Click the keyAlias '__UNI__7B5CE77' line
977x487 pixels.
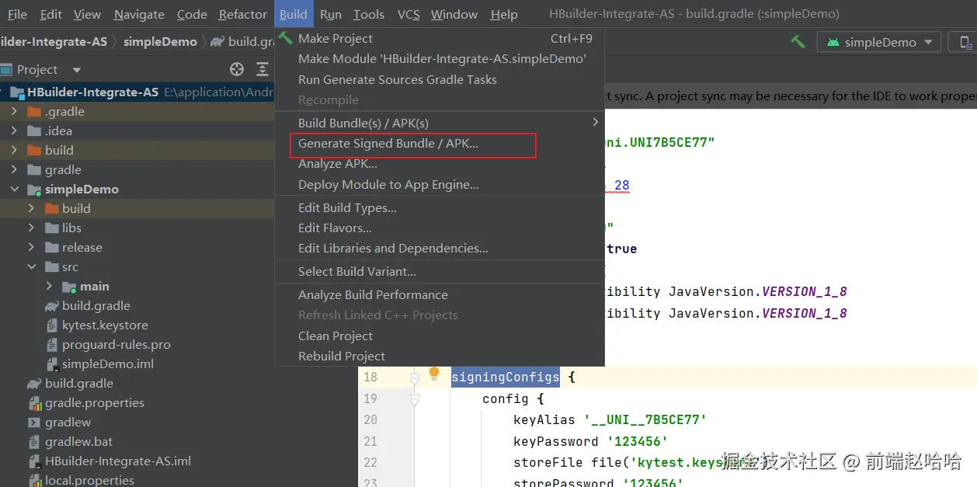point(610,420)
